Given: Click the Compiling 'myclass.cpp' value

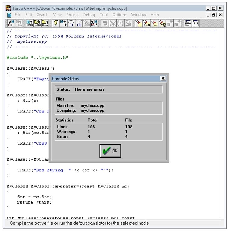Looking at the screenshot, I should click(93, 111).
